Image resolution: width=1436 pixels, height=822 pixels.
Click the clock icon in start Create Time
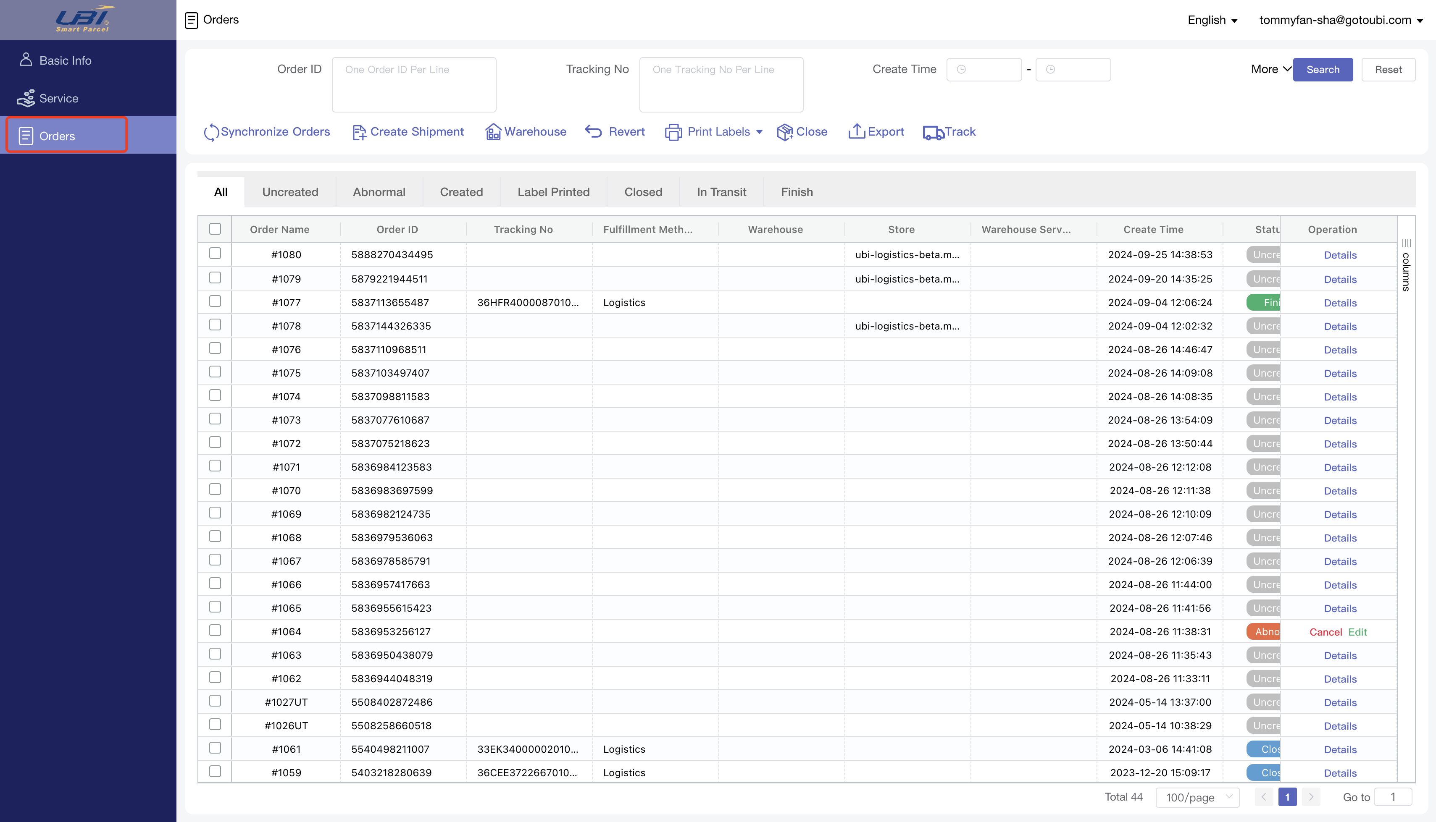coord(962,69)
